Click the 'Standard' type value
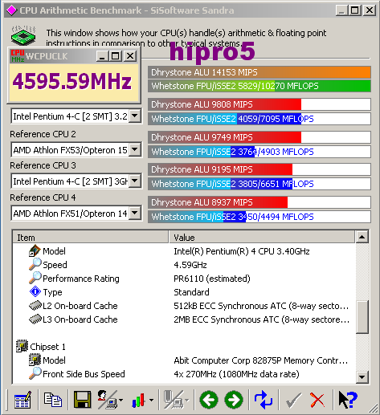 pyautogui.click(x=191, y=292)
